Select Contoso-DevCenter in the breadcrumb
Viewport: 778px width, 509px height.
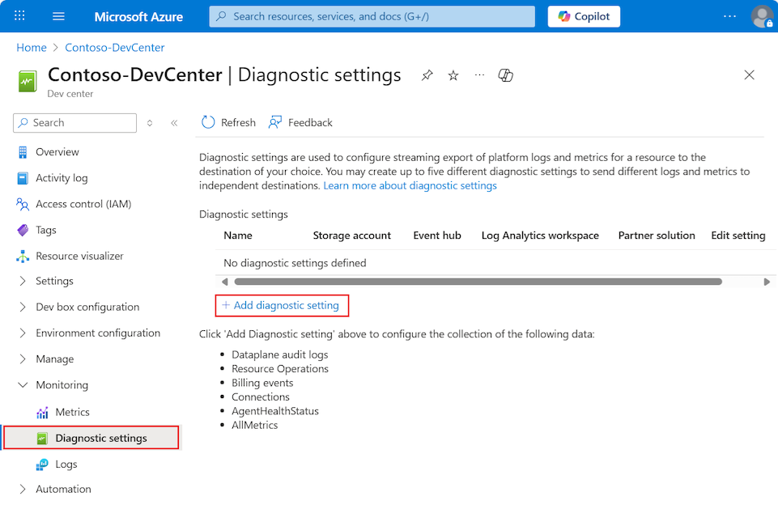point(114,47)
